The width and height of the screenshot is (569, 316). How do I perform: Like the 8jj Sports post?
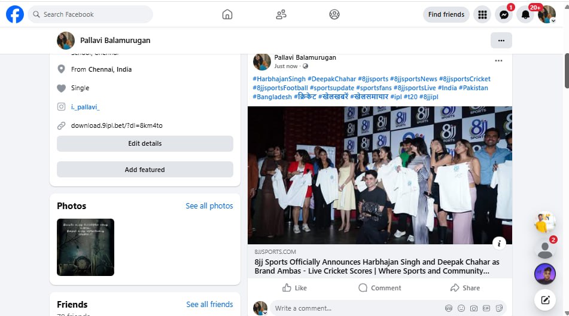coord(294,288)
